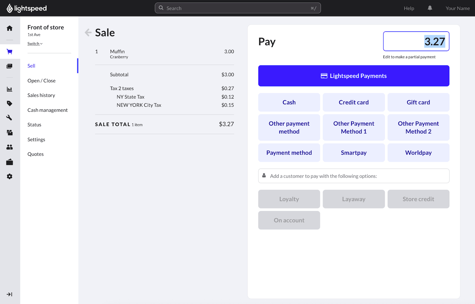Open the Quotes menu item
The image size is (475, 304).
pos(36,154)
